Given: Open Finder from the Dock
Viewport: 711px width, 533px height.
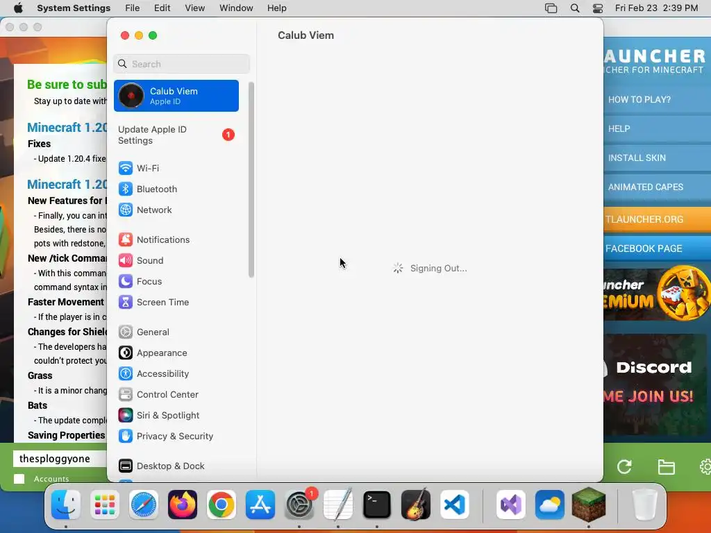Looking at the screenshot, I should pyautogui.click(x=66, y=505).
